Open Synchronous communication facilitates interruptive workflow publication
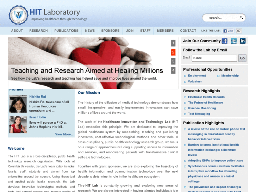Viewport: 256px width, 192px height. [216, 174]
